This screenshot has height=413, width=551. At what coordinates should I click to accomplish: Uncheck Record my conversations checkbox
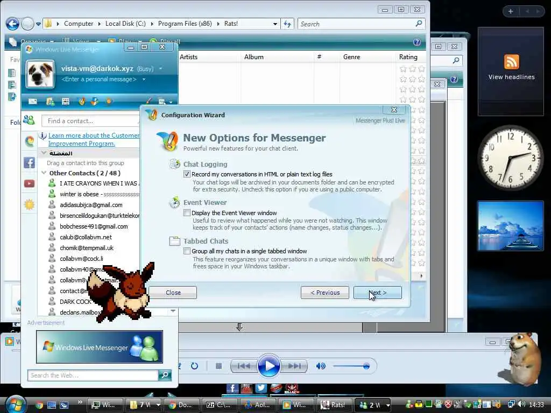187,174
